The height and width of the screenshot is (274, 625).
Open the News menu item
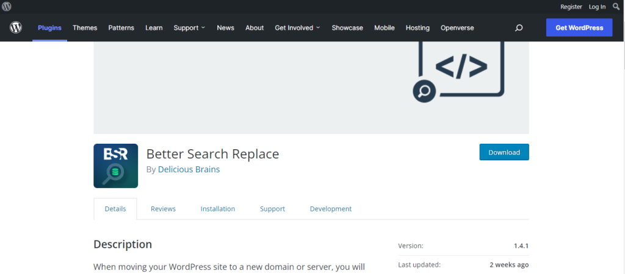point(226,28)
